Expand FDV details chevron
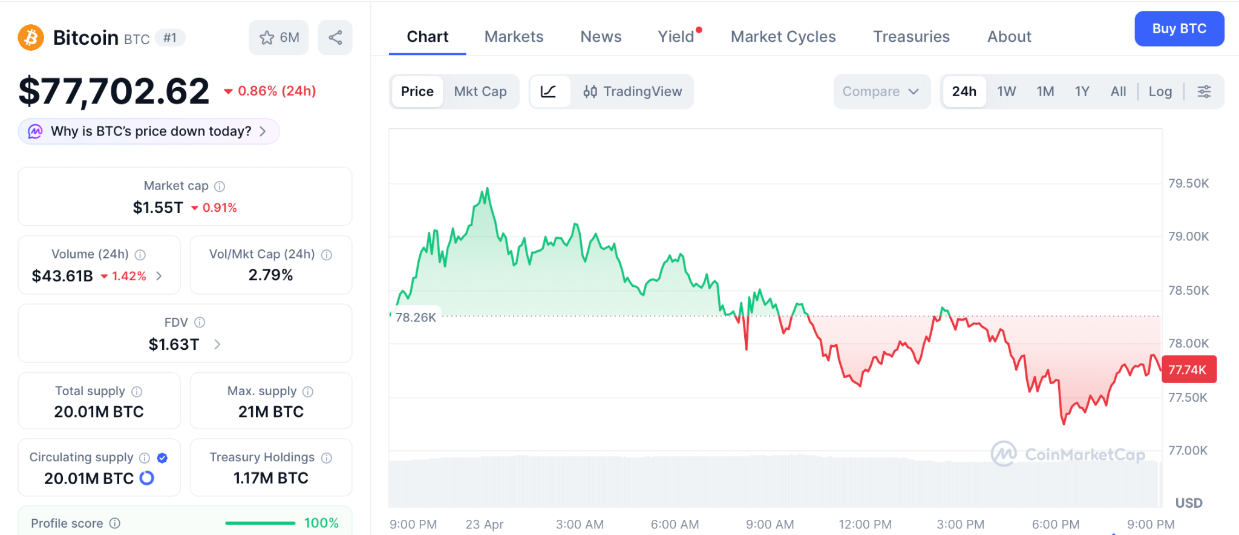Screen dimensions: 1239x535 (217, 344)
